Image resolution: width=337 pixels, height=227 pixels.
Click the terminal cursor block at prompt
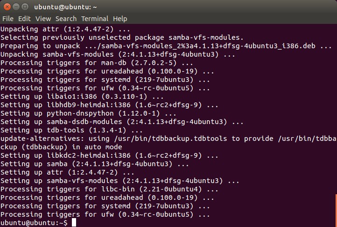click(74, 223)
